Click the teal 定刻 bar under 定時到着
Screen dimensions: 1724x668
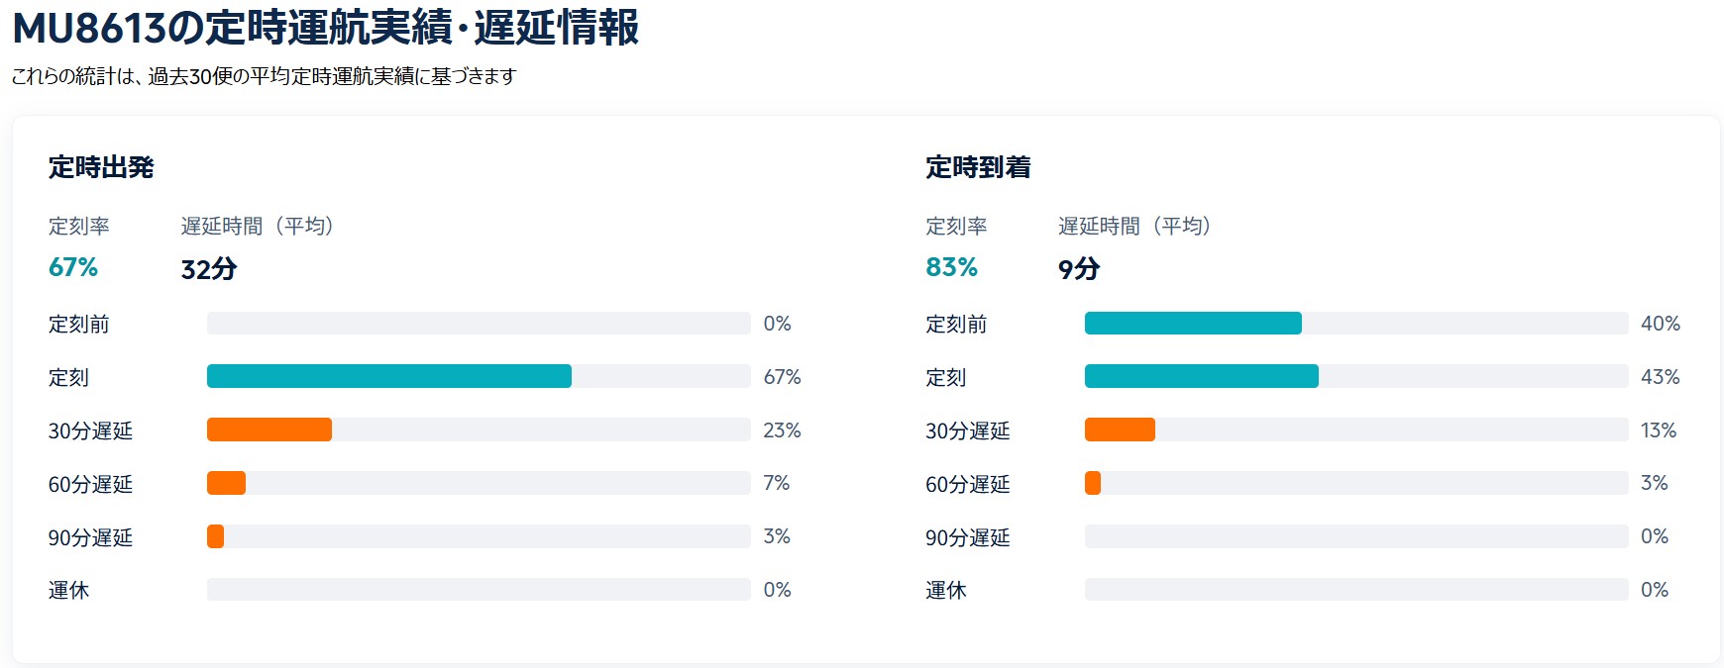pos(1202,376)
